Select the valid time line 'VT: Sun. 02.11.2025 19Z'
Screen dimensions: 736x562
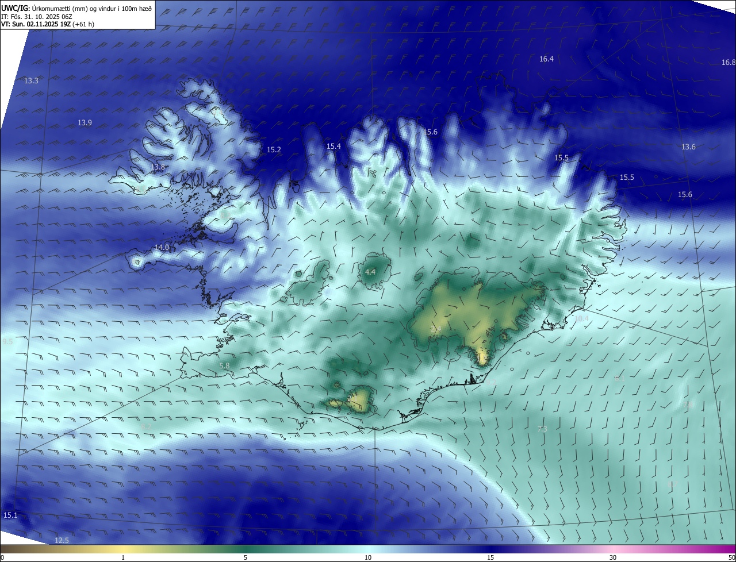pos(36,24)
